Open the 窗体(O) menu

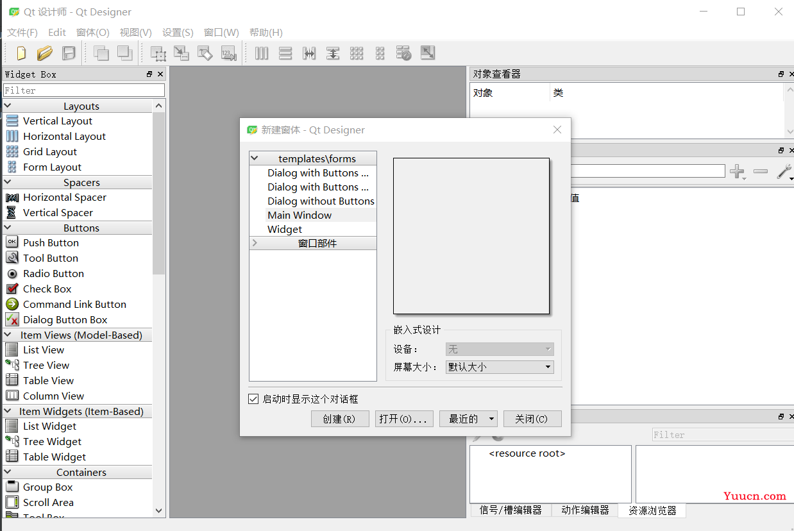tap(93, 32)
